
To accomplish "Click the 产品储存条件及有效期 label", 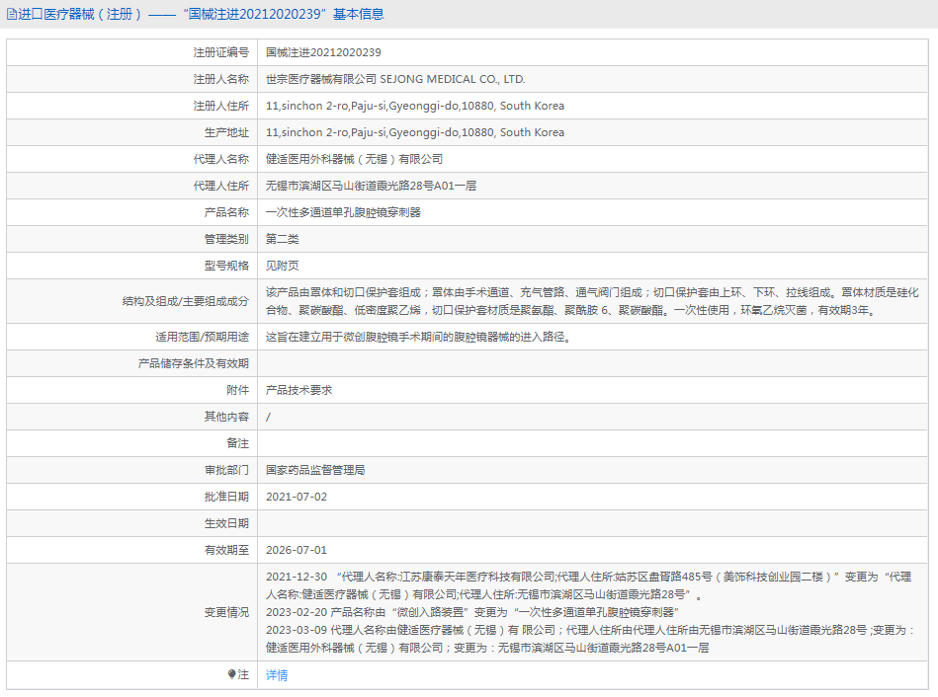I will pyautogui.click(x=193, y=363).
